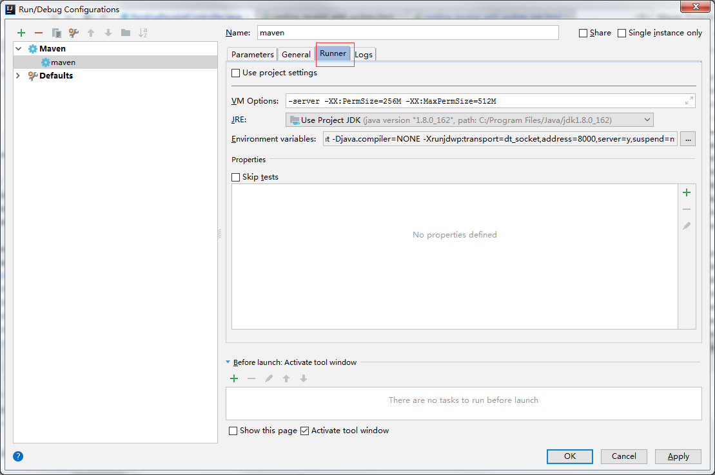Select the Maven group gear icon
The image size is (715, 475).
tap(33, 49)
